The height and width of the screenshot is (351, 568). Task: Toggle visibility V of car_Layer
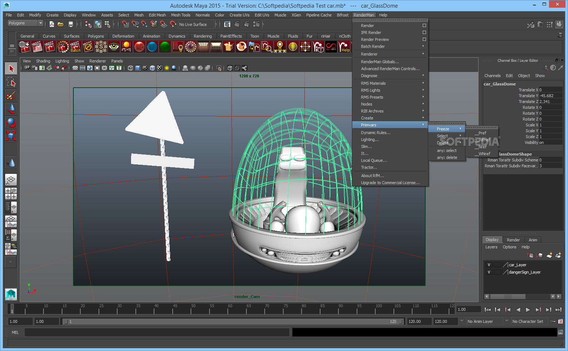[489, 265]
